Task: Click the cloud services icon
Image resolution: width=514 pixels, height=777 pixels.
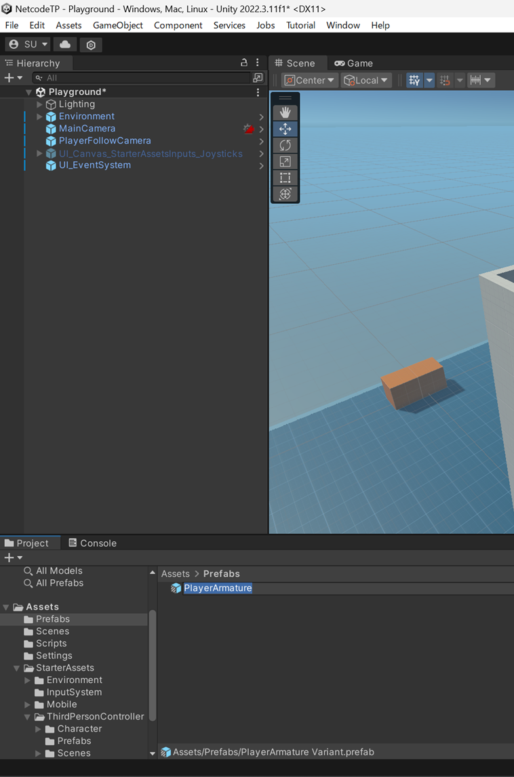Action: pyautogui.click(x=65, y=45)
